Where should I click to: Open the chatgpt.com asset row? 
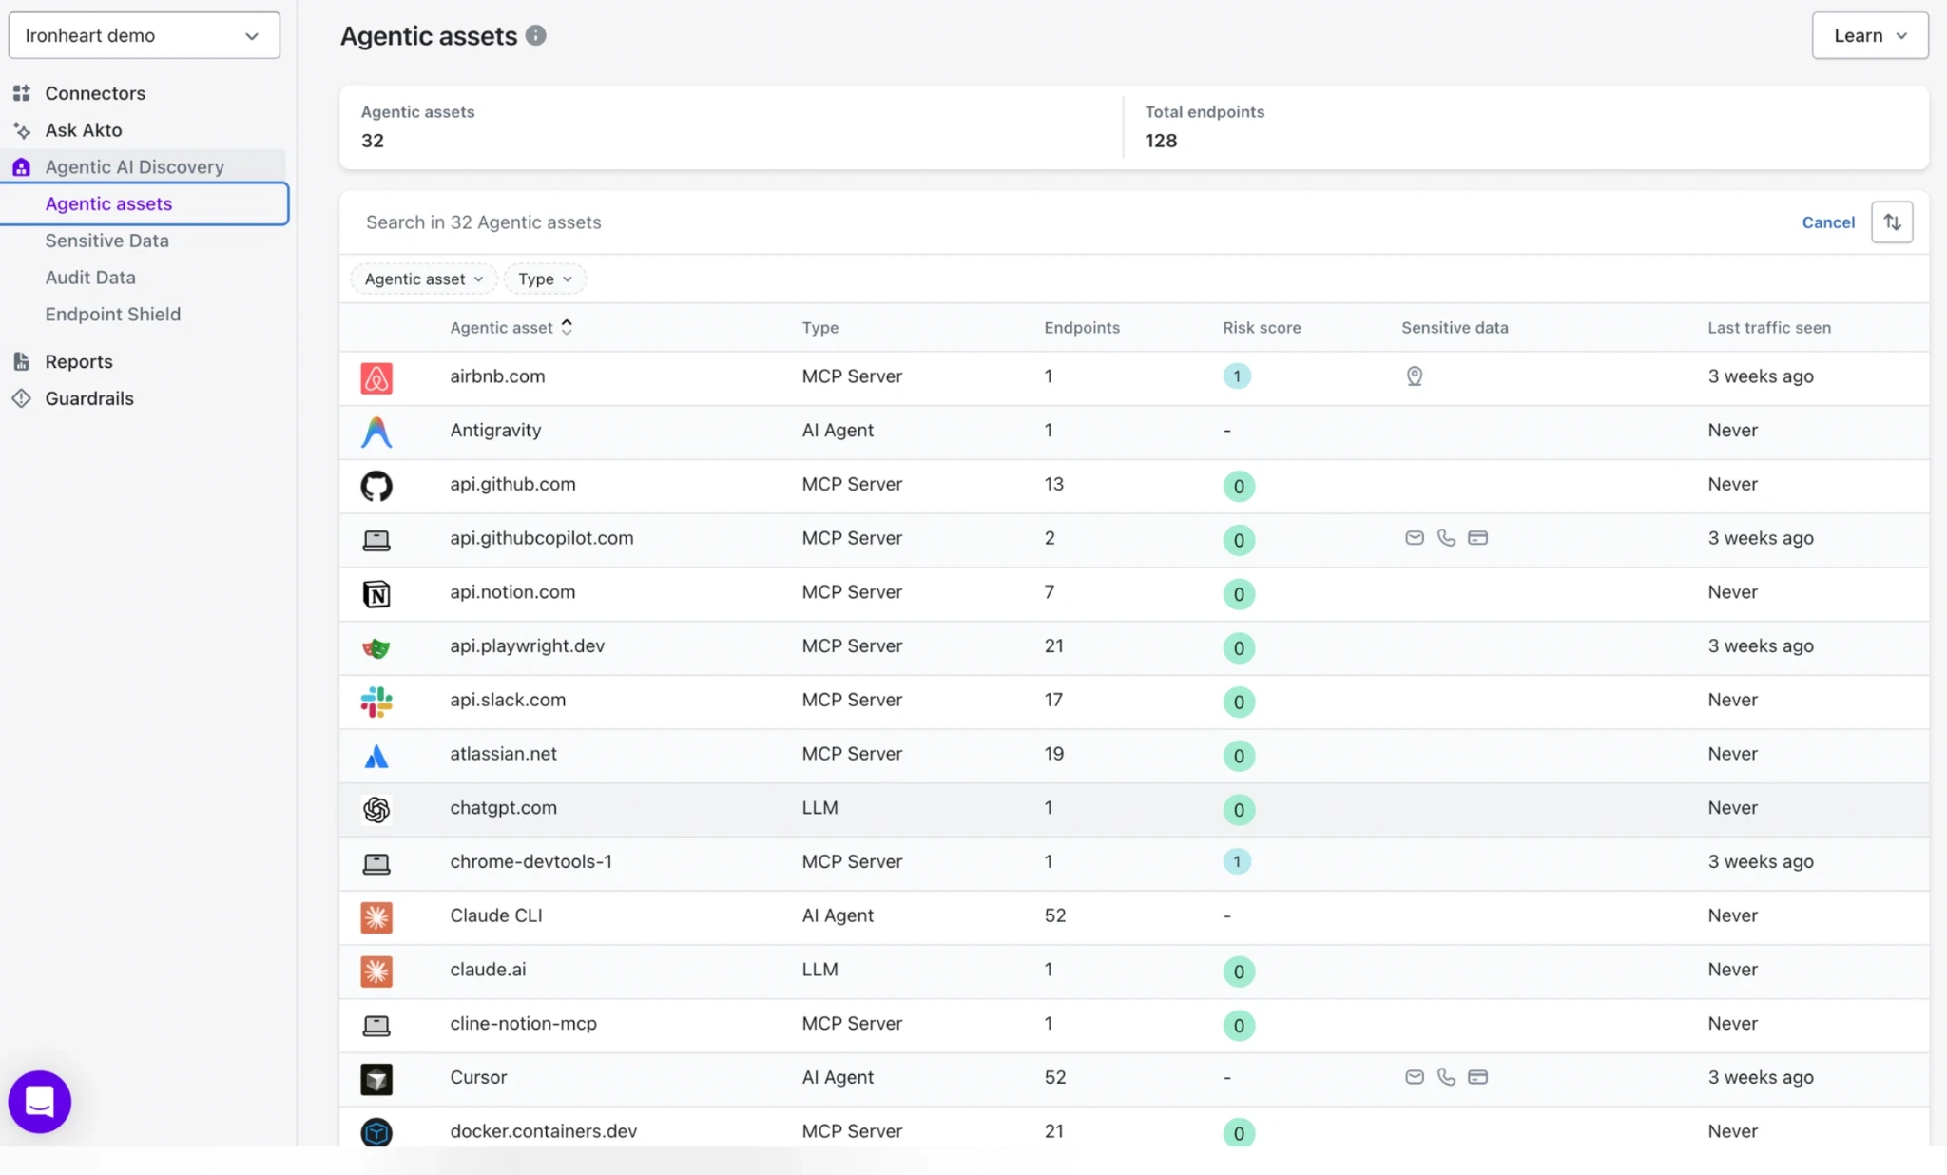[1133, 809]
